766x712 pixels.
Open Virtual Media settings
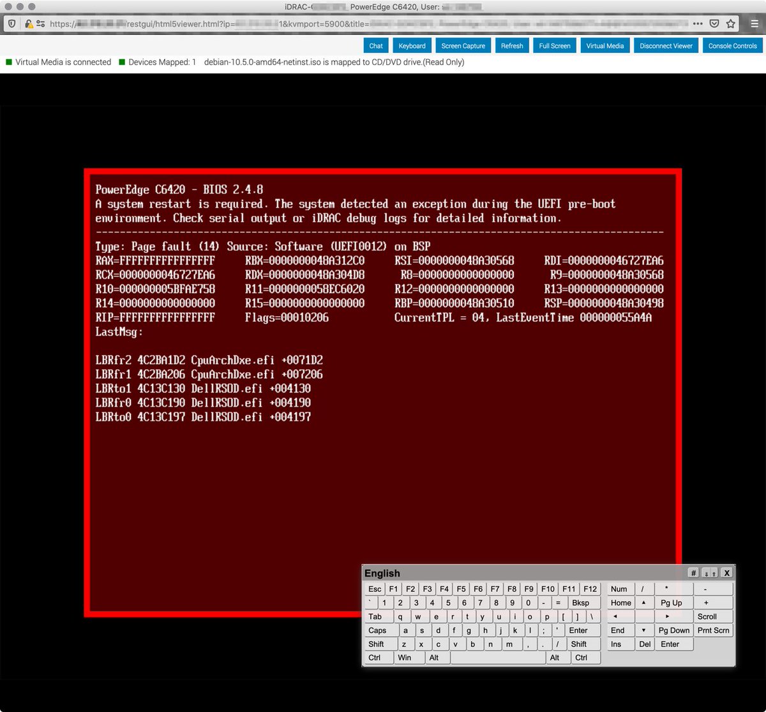pyautogui.click(x=605, y=45)
